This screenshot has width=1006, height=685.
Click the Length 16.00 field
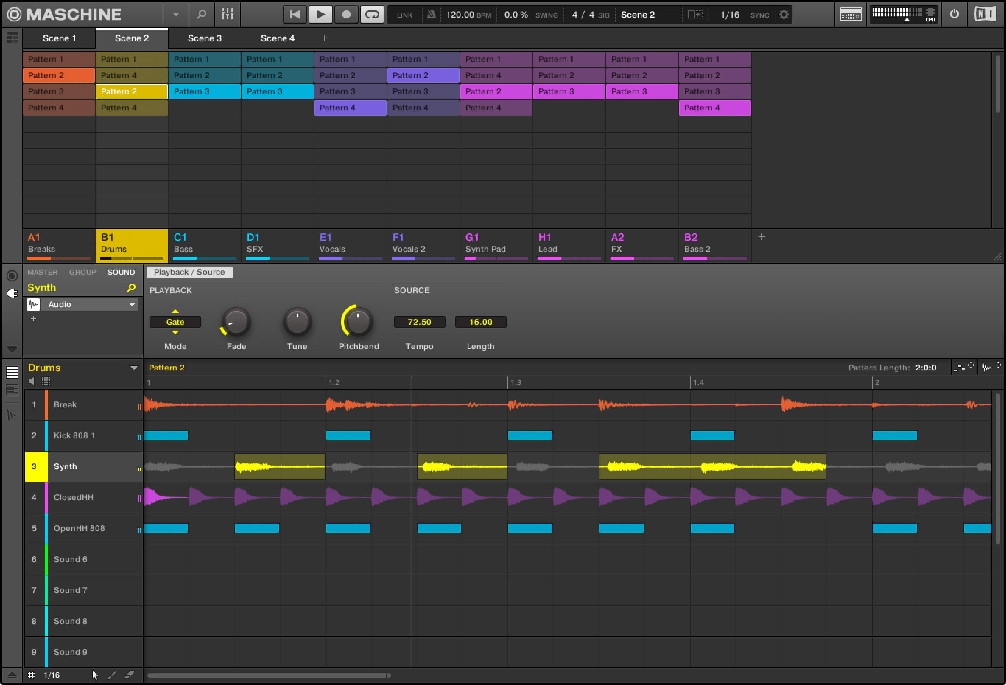coord(481,322)
